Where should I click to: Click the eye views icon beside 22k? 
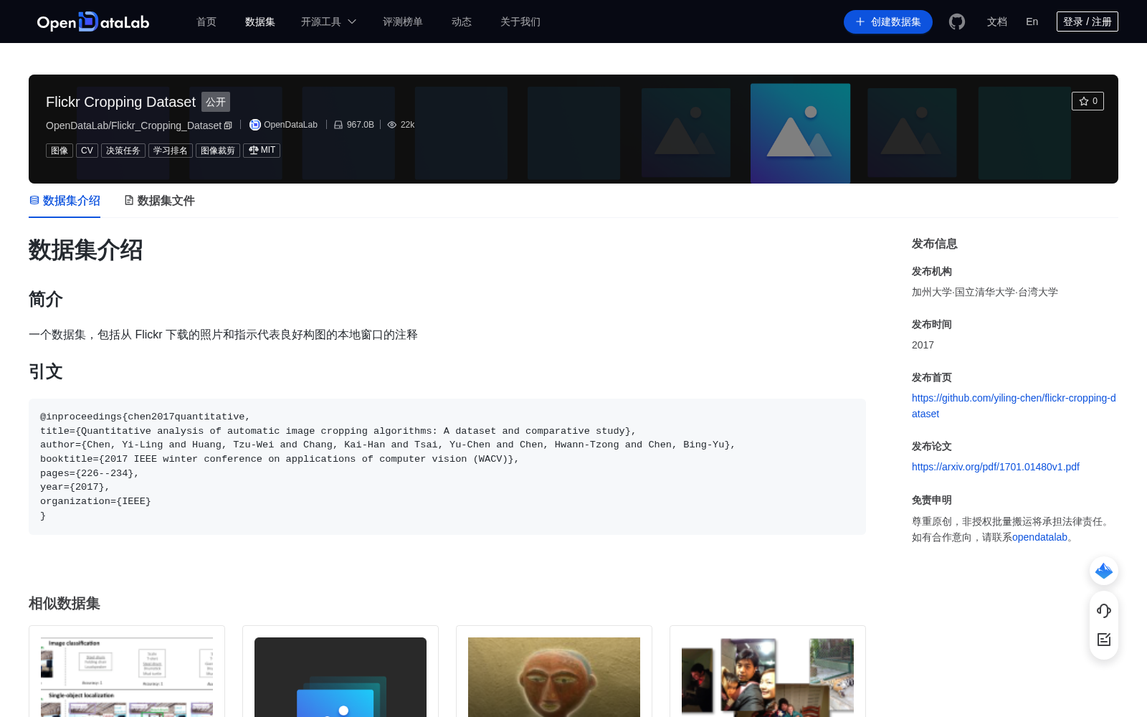[x=392, y=125]
